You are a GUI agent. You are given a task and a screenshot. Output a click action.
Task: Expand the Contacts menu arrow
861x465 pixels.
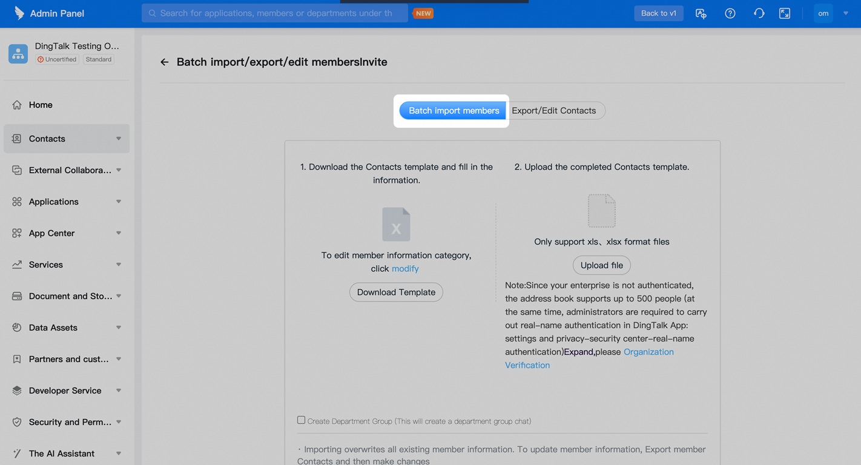click(119, 139)
